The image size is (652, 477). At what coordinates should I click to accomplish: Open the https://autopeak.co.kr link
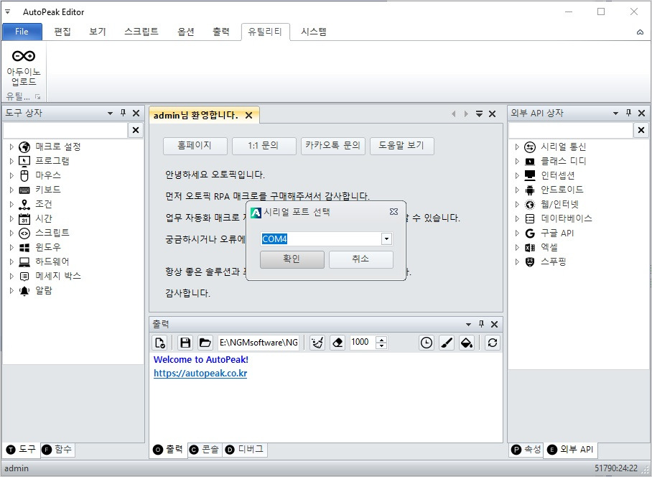[x=200, y=374]
